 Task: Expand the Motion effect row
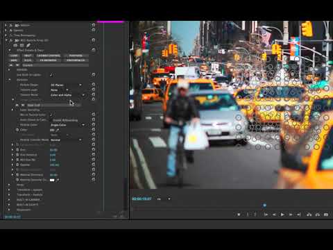point(6,25)
